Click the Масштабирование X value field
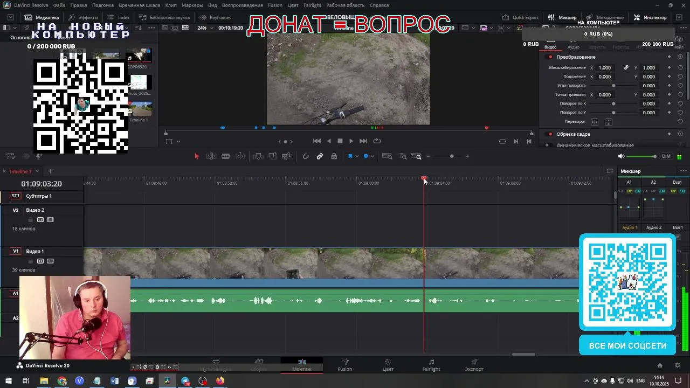 (x=605, y=68)
